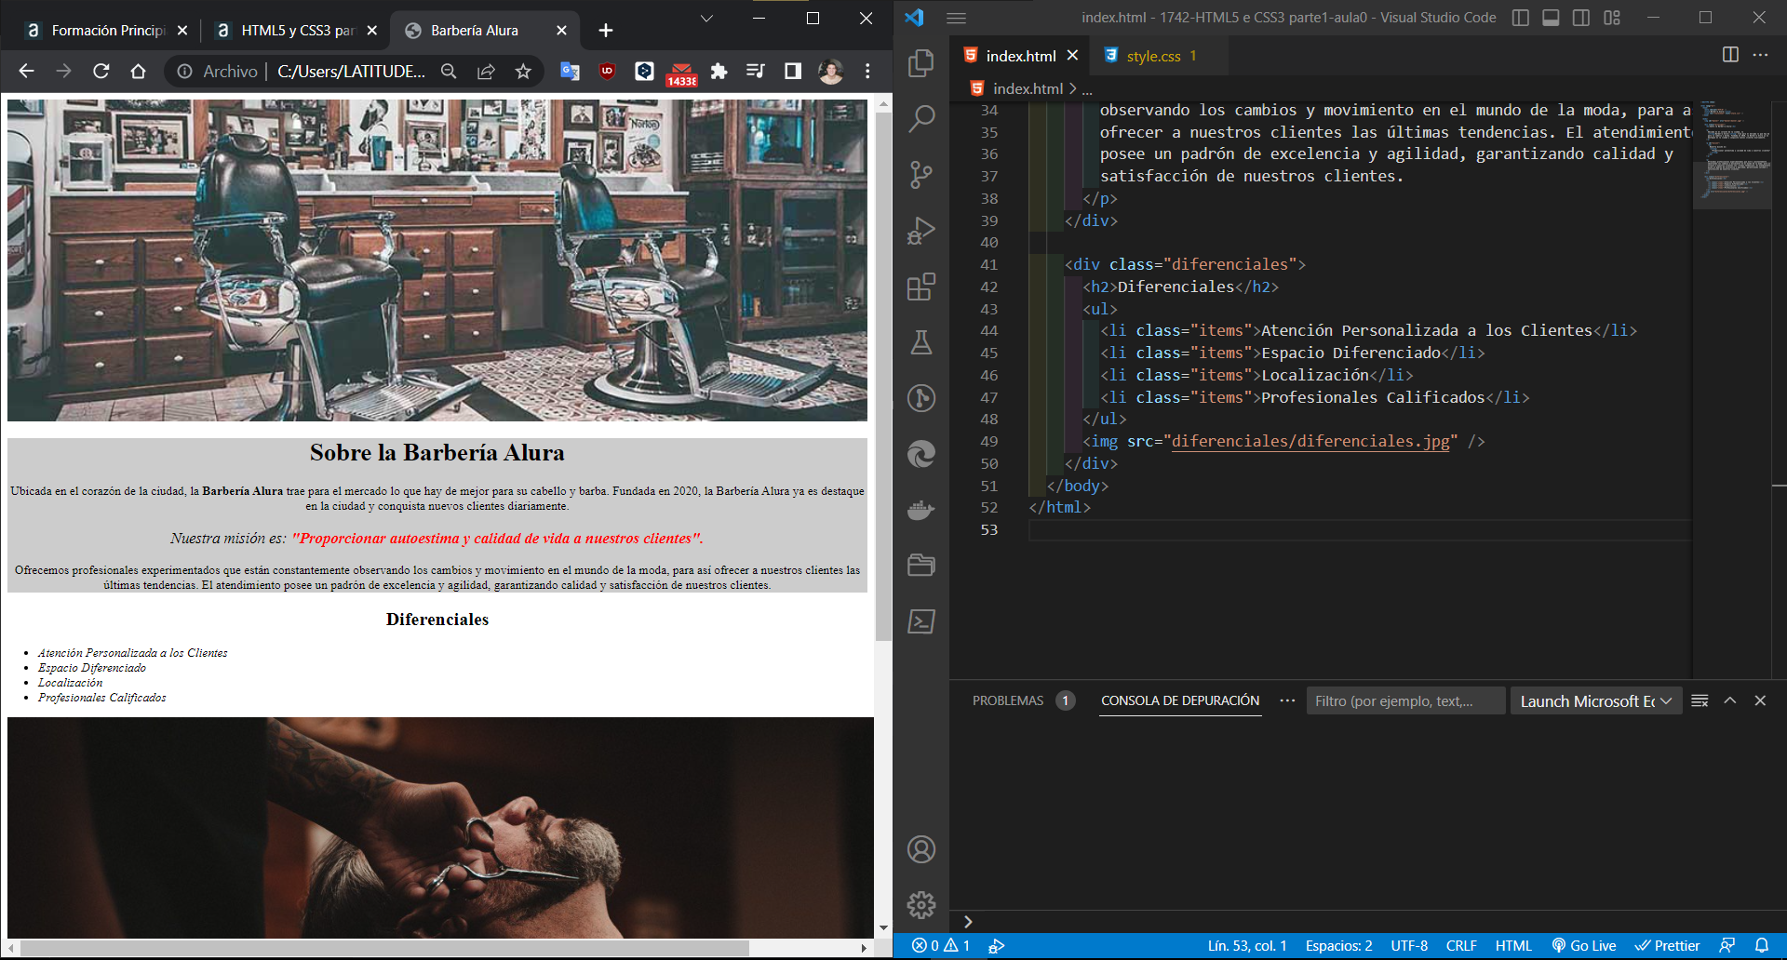This screenshot has width=1787, height=960.
Task: Open the tab search dropdown in browser
Action: (706, 18)
